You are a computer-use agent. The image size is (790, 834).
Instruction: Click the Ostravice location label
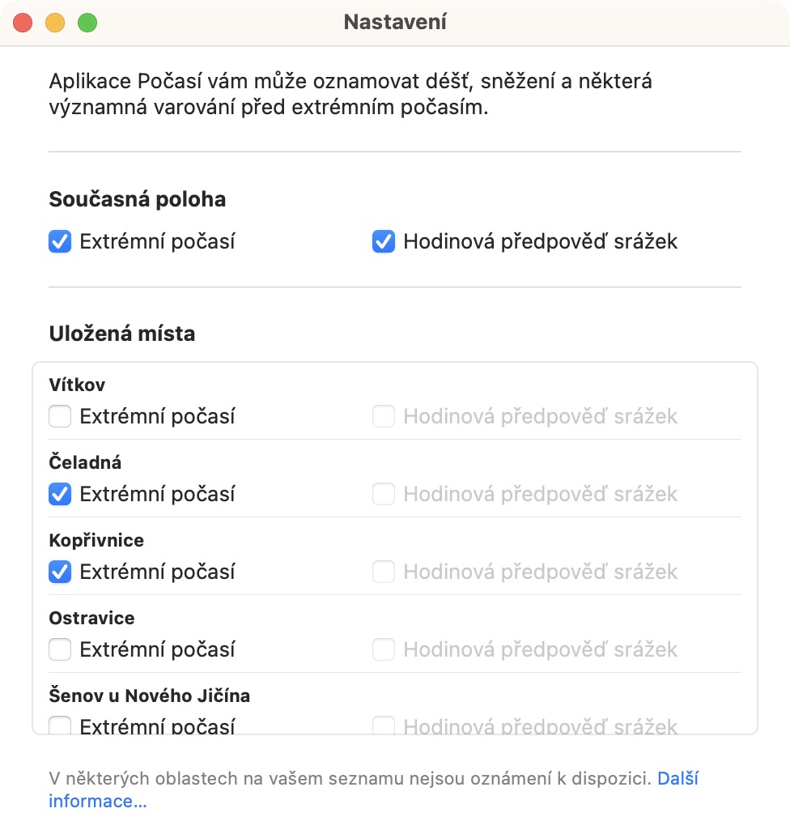point(91,618)
